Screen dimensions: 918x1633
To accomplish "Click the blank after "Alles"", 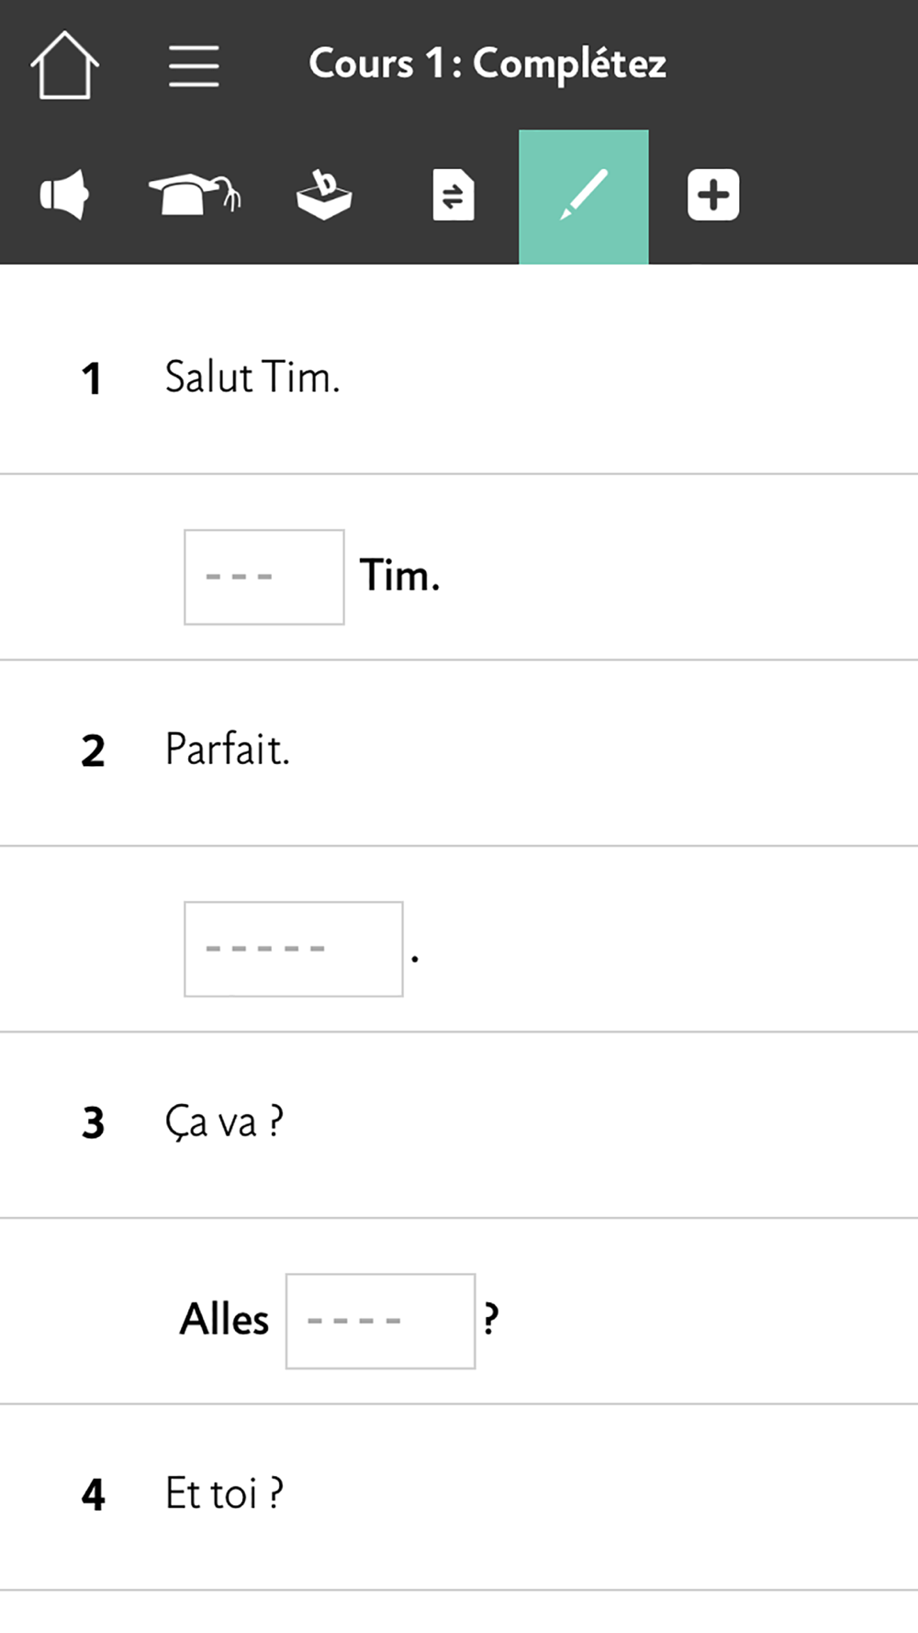I will coord(380,1321).
